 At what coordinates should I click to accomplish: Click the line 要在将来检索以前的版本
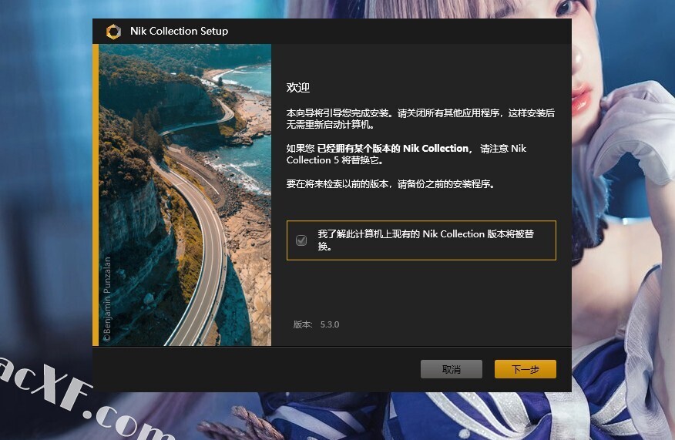click(x=391, y=184)
